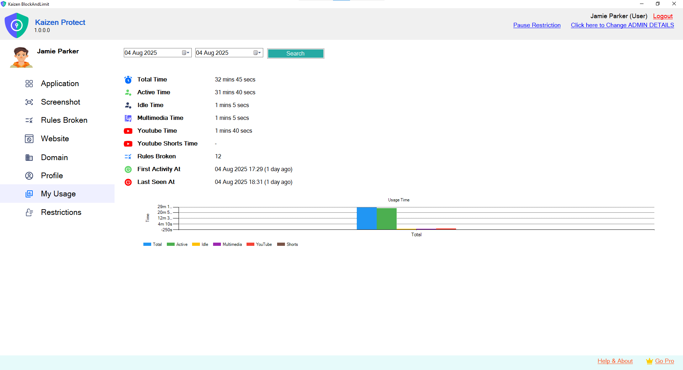Click the red YouTube legend swatch
This screenshot has width=683, height=370.
pyautogui.click(x=250, y=244)
